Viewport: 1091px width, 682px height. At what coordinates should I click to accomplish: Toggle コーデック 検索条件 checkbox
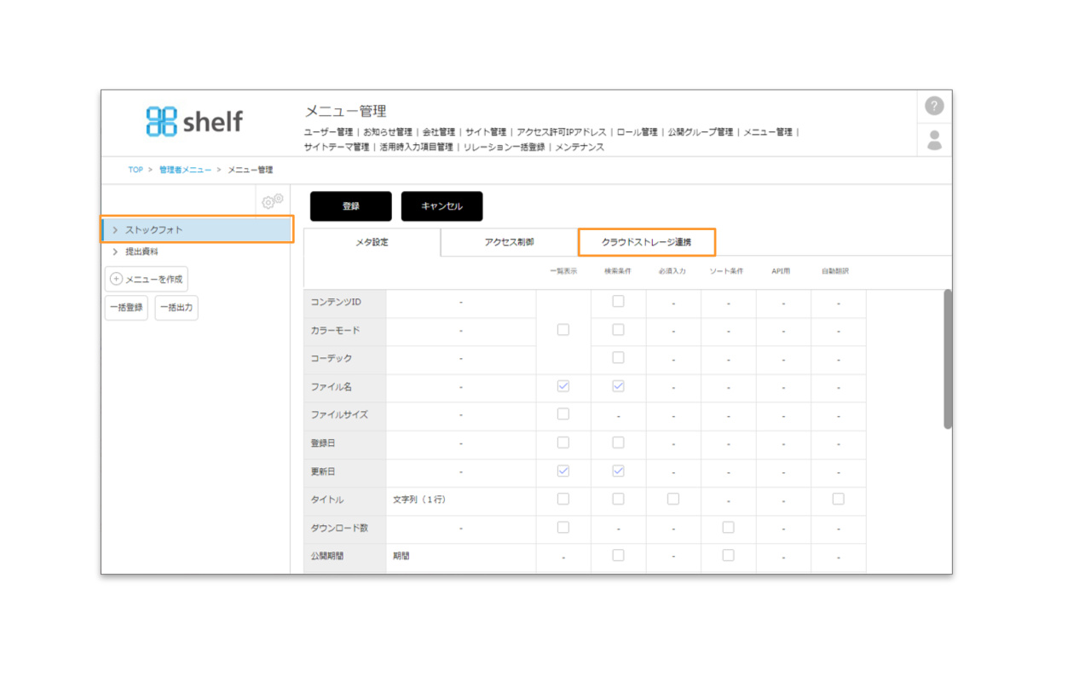(x=618, y=357)
